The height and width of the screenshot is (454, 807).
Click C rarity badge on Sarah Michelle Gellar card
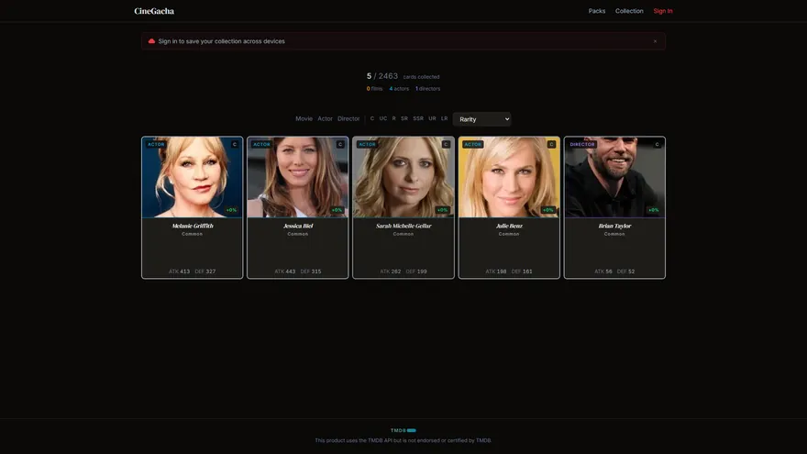click(446, 144)
